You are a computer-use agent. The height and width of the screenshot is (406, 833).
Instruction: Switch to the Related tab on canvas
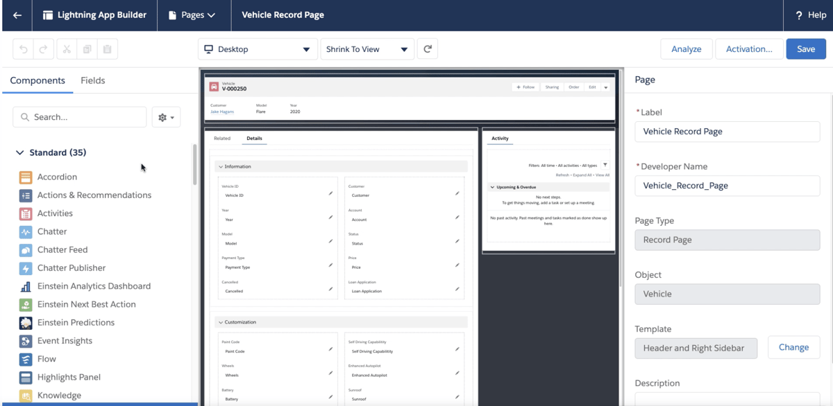tap(222, 139)
